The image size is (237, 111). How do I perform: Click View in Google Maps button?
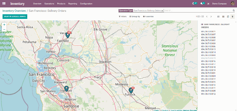[15, 16]
